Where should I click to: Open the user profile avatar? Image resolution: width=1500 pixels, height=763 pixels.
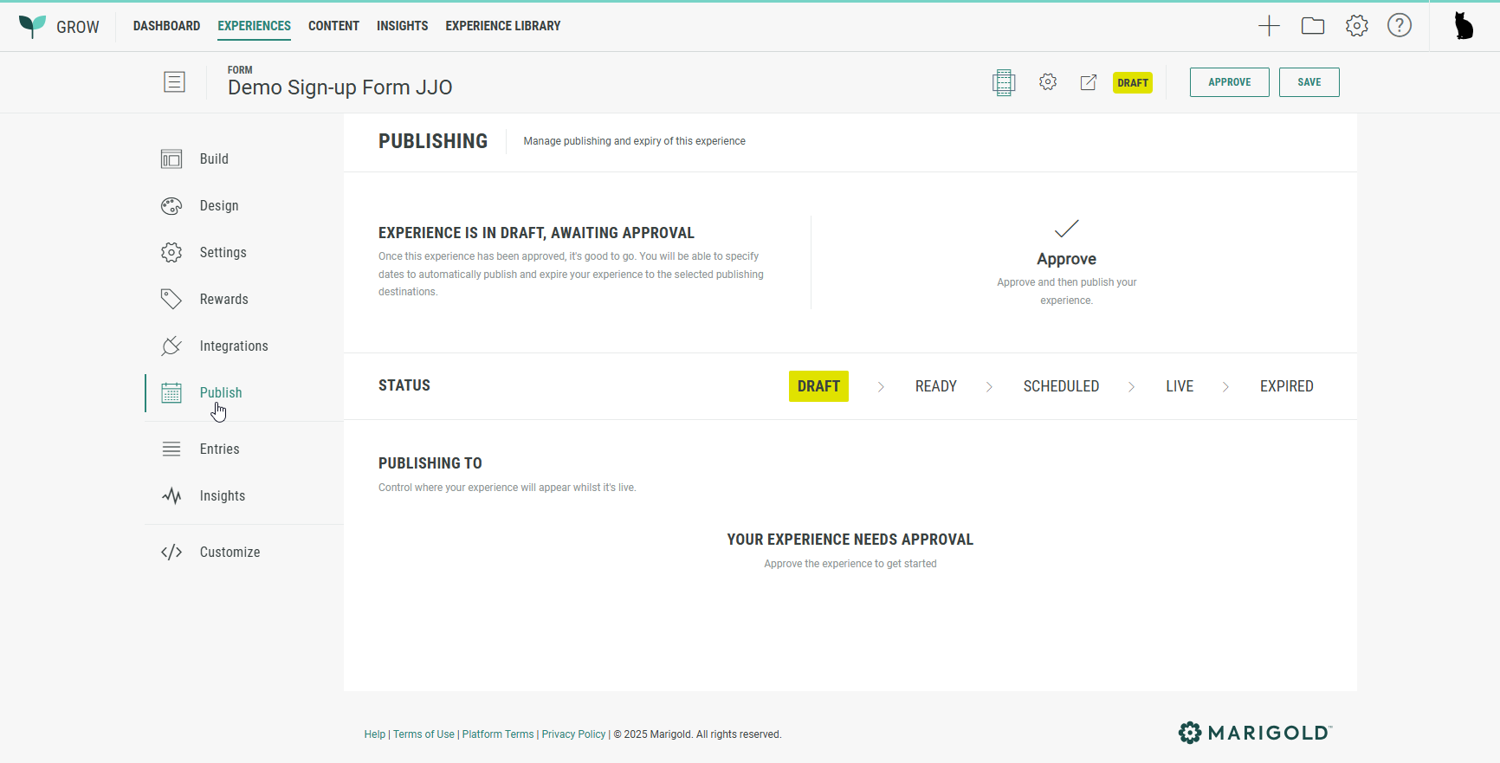click(x=1464, y=26)
